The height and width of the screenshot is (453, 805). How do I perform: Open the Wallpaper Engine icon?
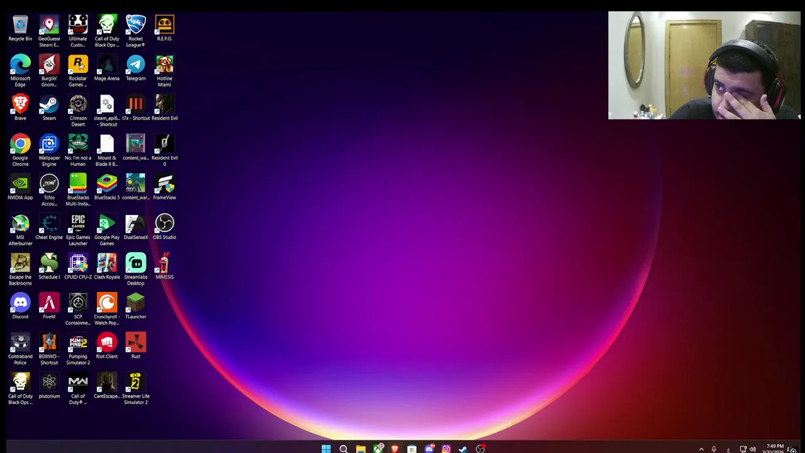click(x=49, y=150)
